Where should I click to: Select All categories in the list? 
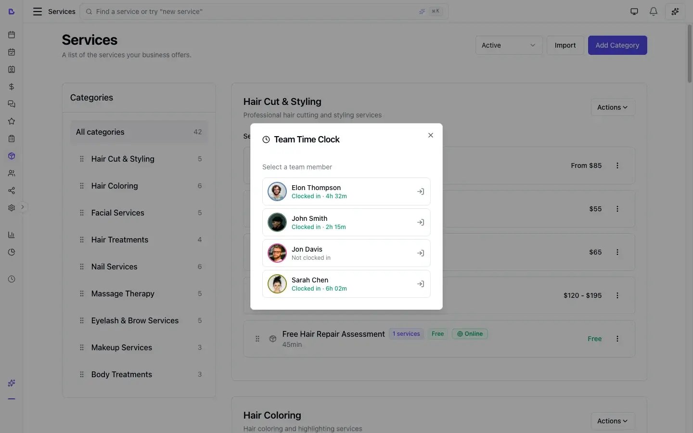tap(139, 132)
